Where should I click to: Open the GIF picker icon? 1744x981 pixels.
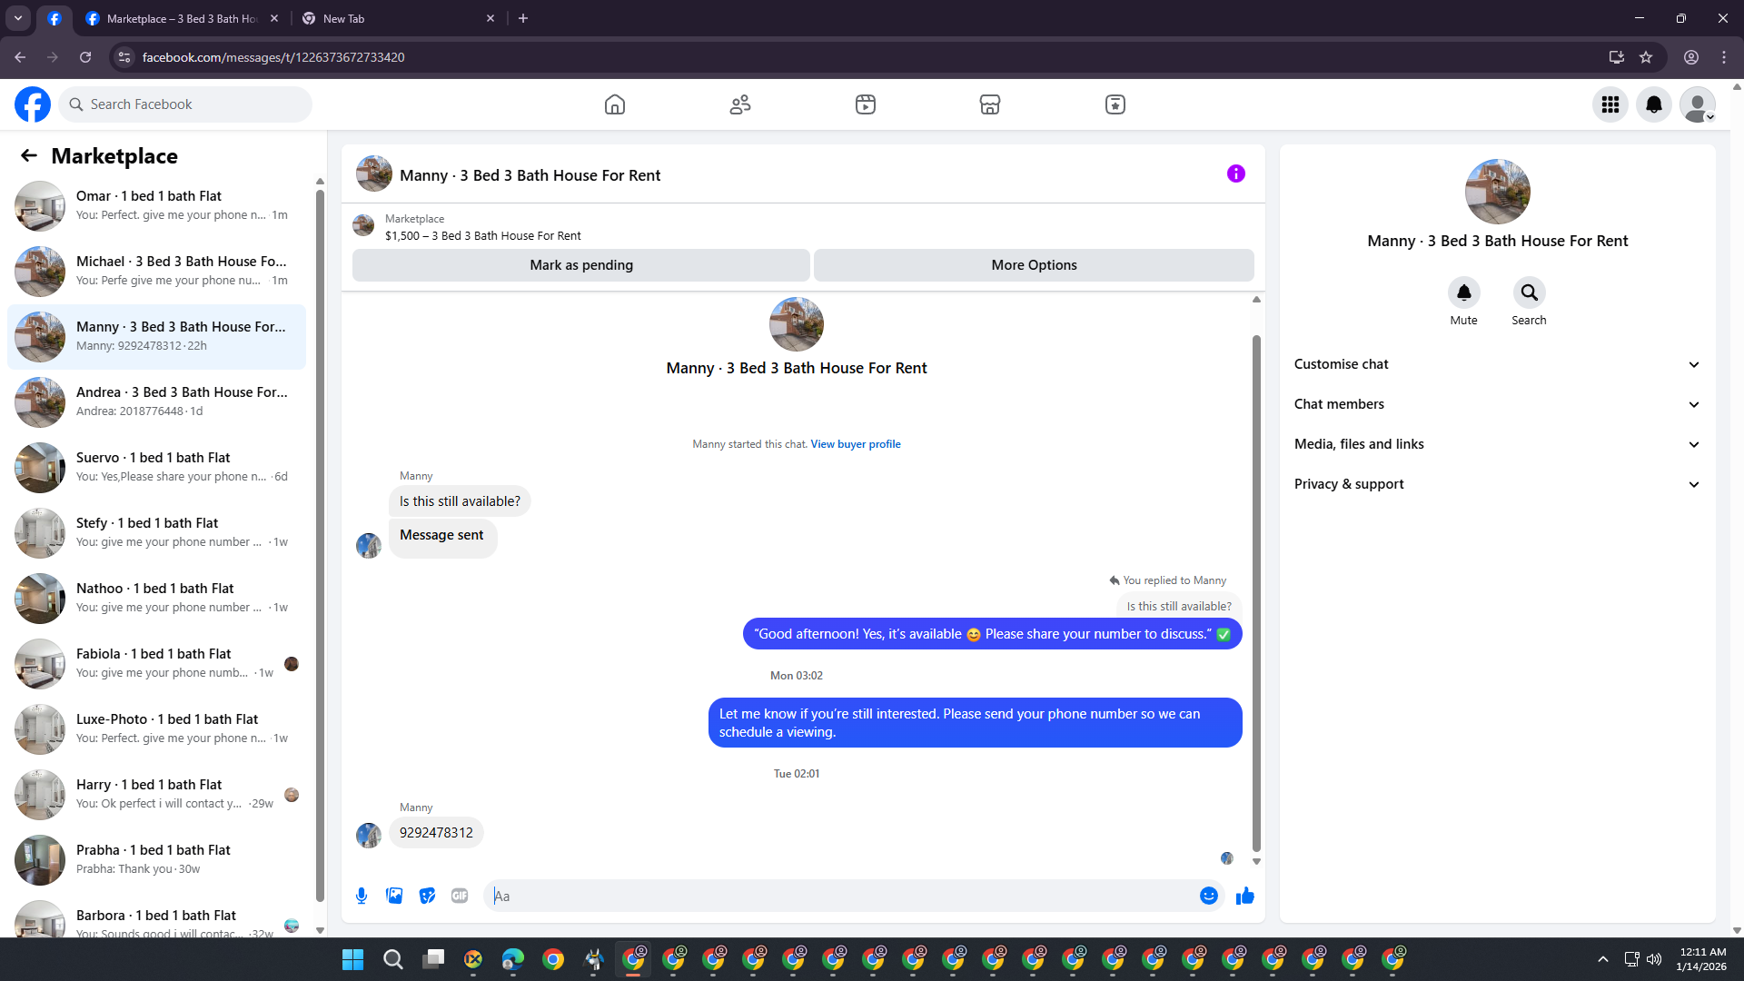tap(460, 896)
